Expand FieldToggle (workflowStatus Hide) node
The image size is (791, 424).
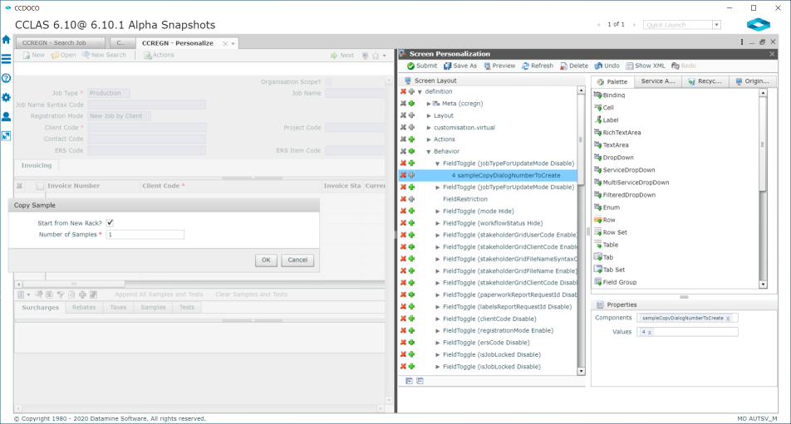tap(438, 223)
